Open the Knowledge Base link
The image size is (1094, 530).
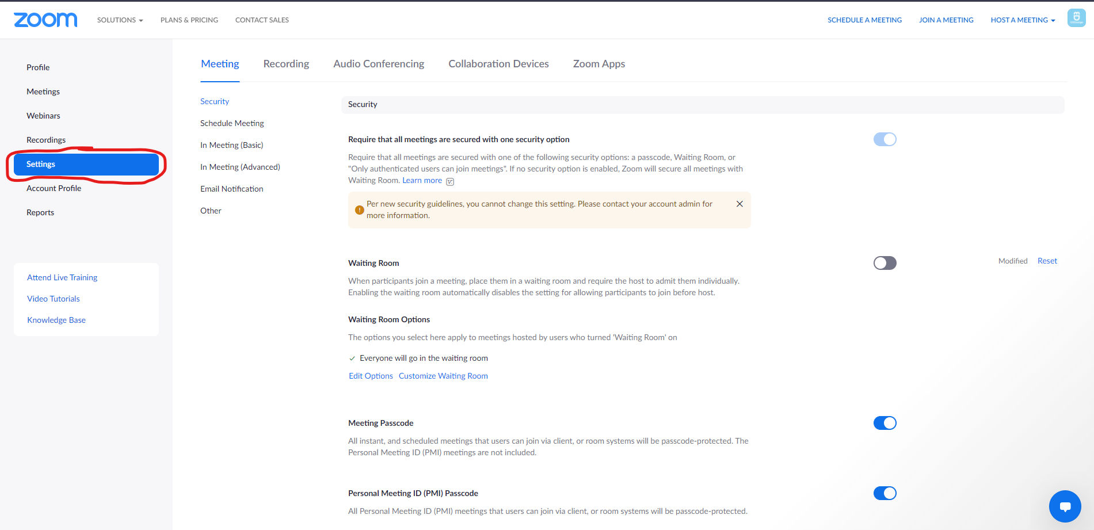56,320
